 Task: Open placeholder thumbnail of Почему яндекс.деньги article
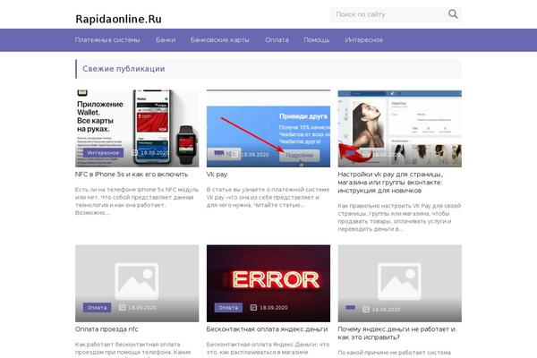pos(400,284)
